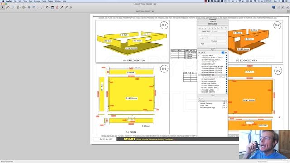Select the D-1 EXPLODED VIEW title text
Image resolution: width=290 pixels, height=163 pixels.
[x=134, y=60]
